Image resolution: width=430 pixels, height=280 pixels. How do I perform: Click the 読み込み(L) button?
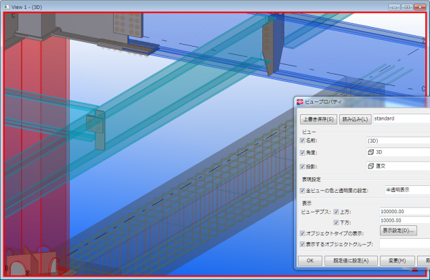(x=355, y=119)
